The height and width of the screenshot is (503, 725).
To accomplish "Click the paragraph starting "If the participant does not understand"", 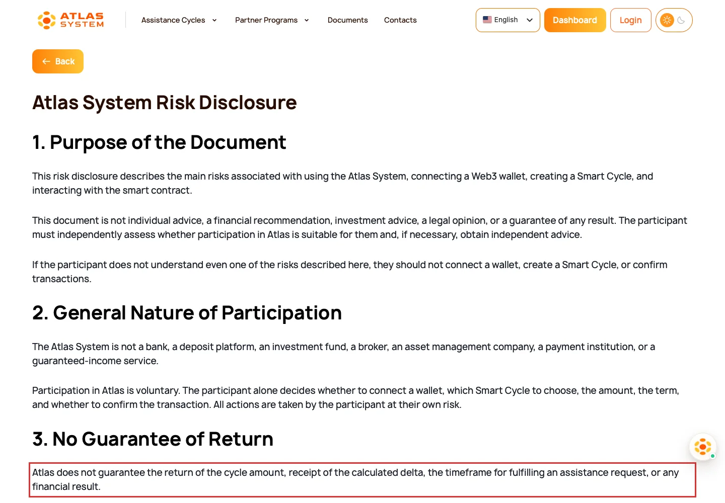I will coord(350,272).
